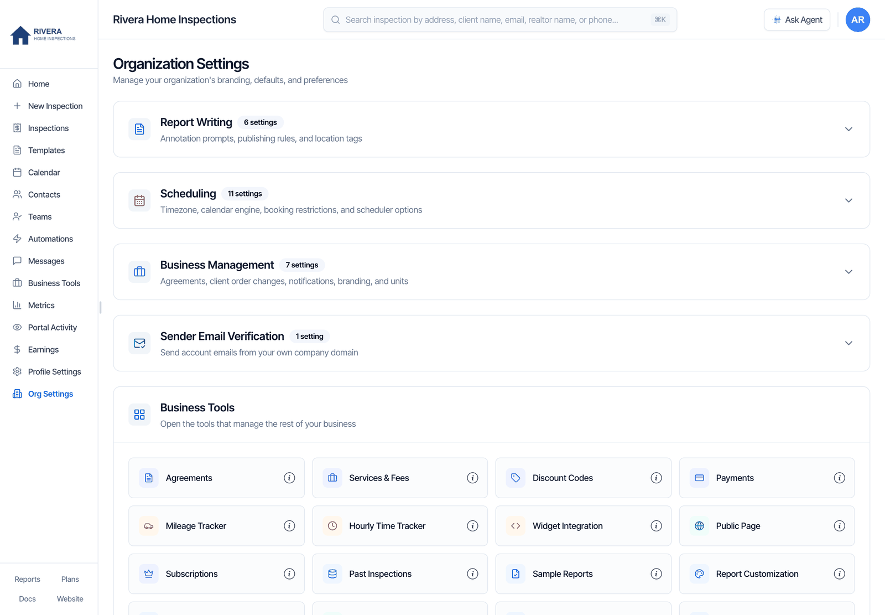The image size is (885, 615).
Task: Show info for Mileage Tracker
Action: click(289, 526)
